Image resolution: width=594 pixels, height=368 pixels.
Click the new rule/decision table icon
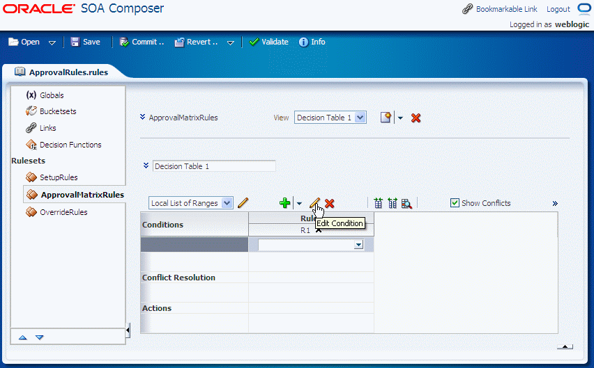coord(386,118)
